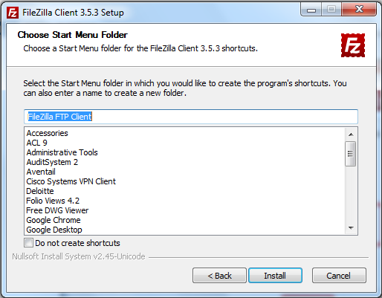382x298 pixels.
Task: Select Accessories folder in the list
Action: click(47, 133)
